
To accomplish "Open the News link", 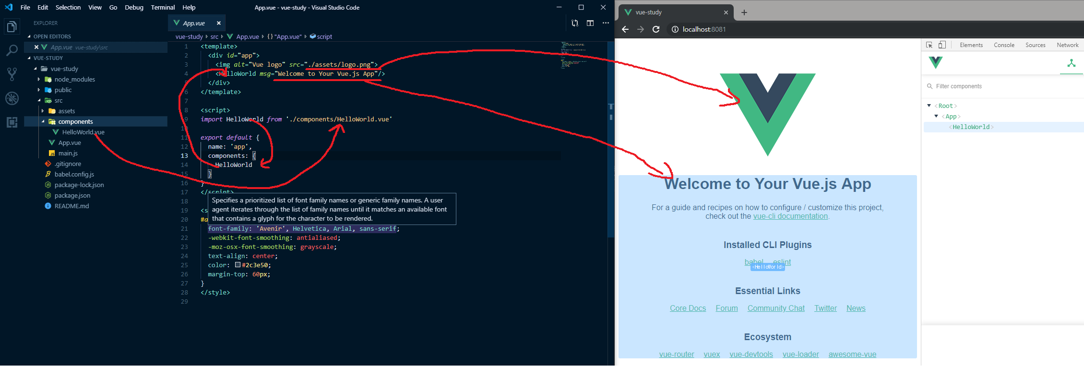I will point(856,308).
